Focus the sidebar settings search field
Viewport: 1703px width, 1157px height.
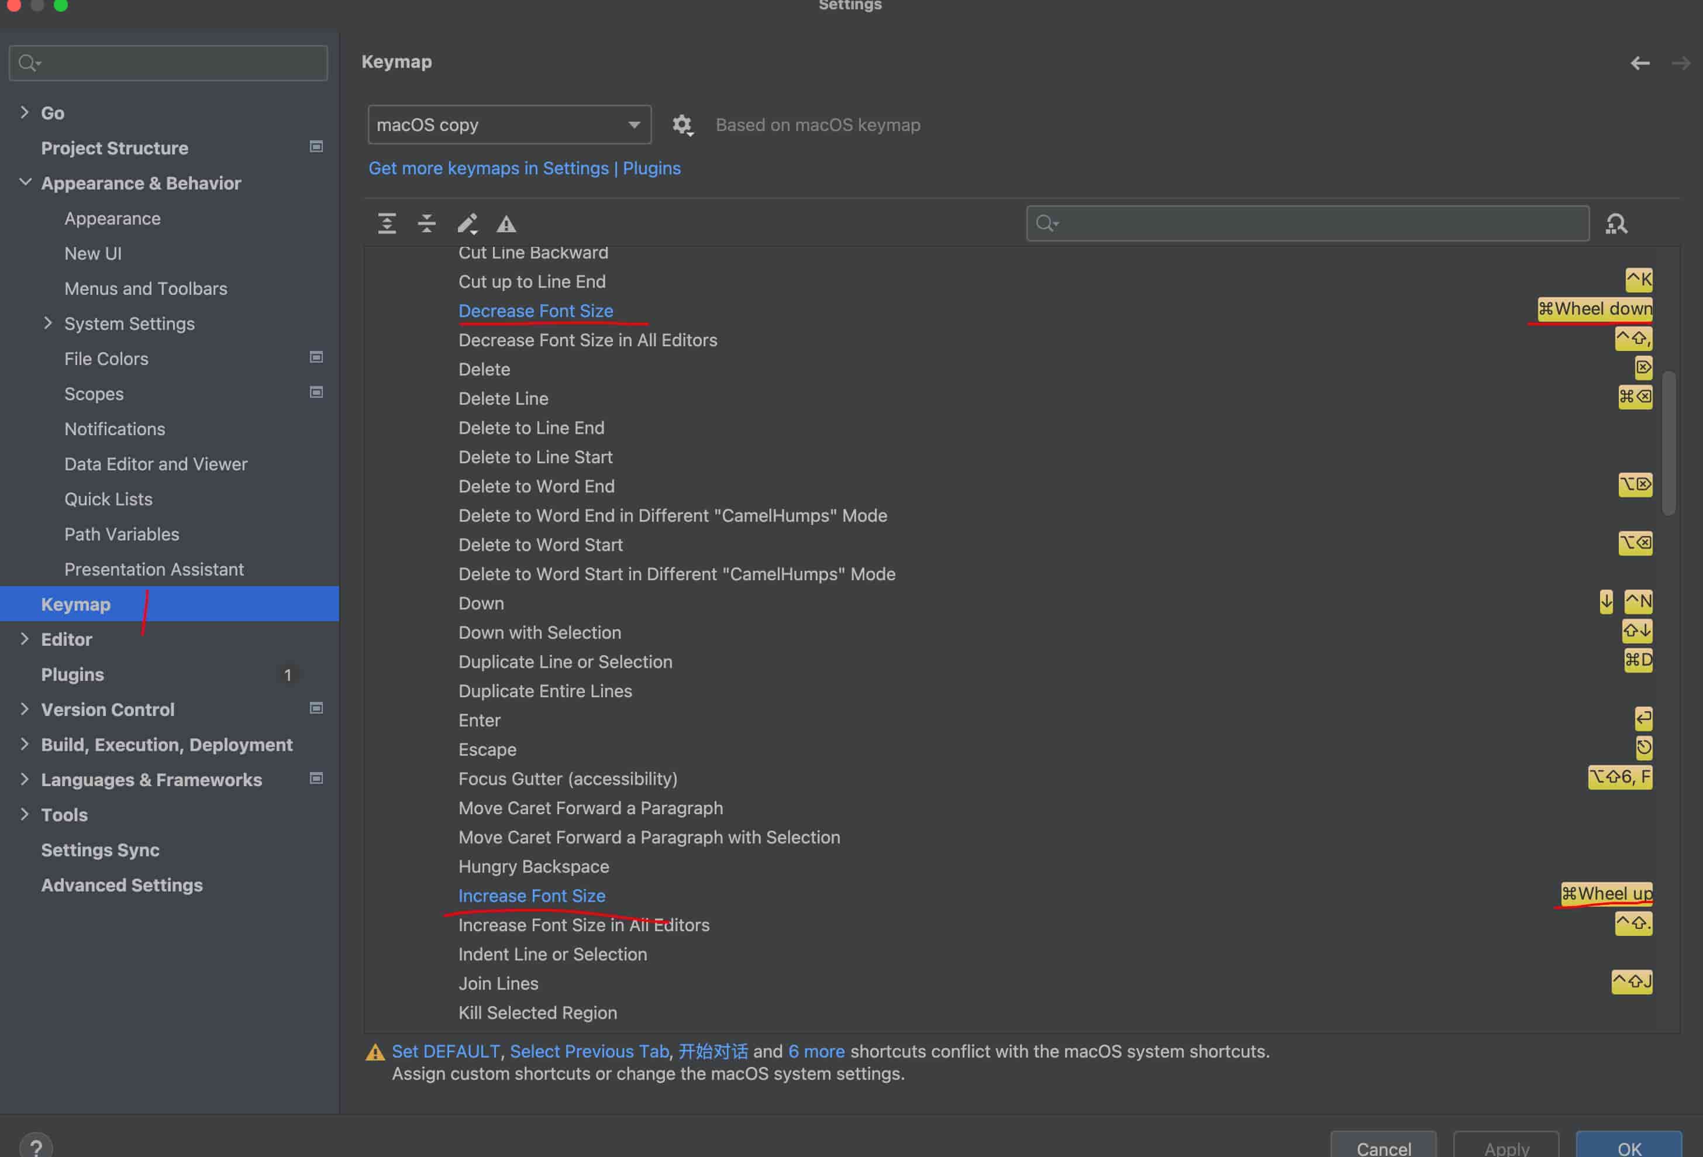pyautogui.click(x=168, y=63)
